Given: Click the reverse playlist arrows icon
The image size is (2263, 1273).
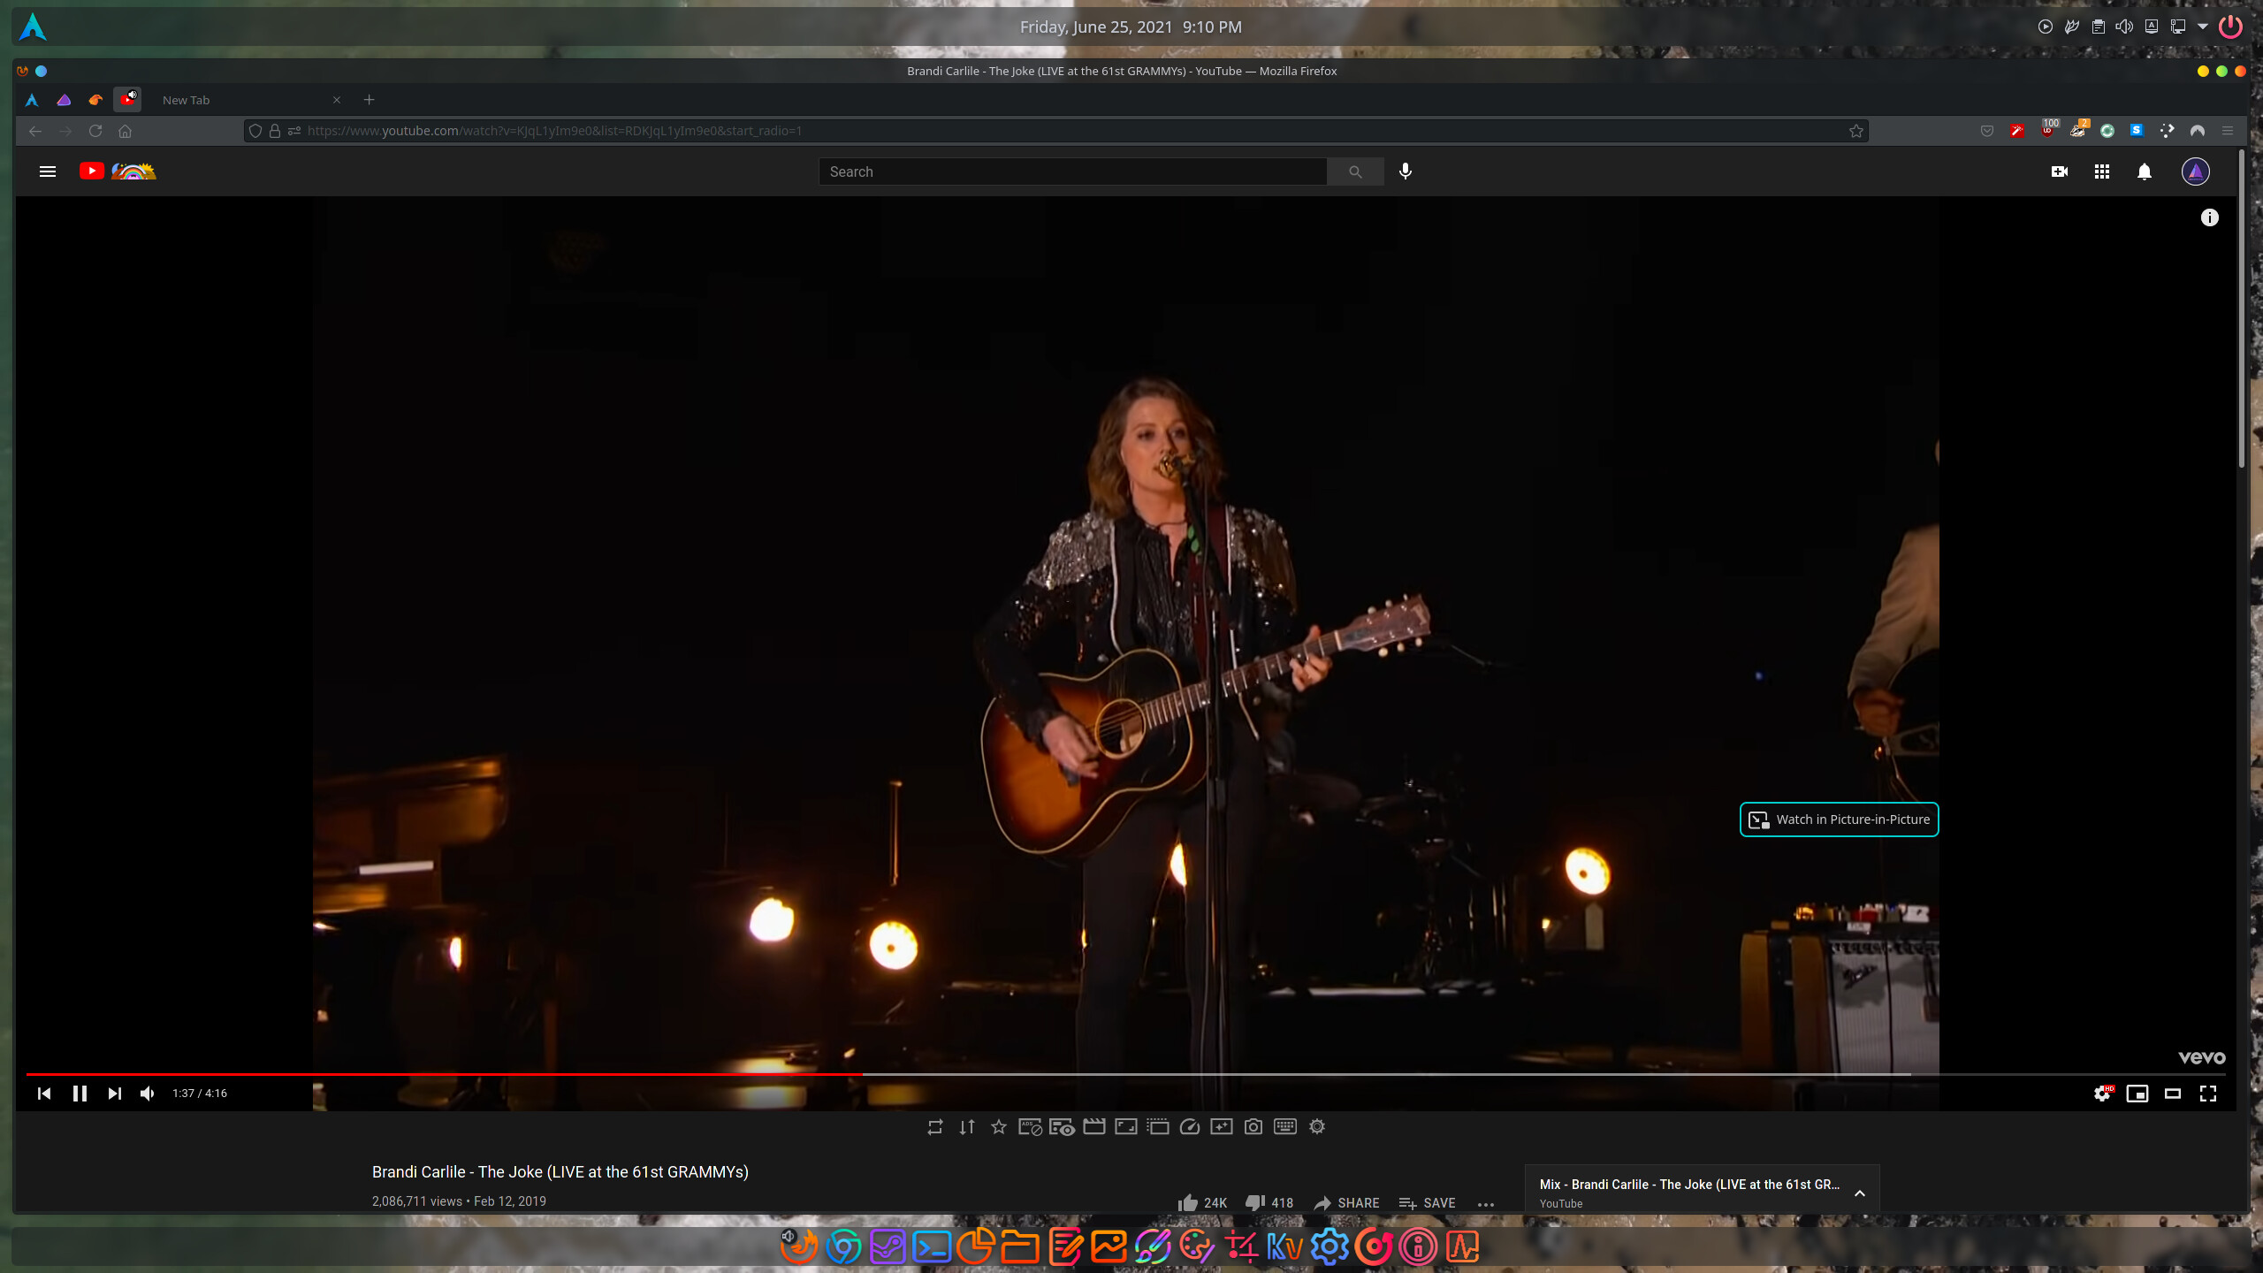Looking at the screenshot, I should 967,1127.
